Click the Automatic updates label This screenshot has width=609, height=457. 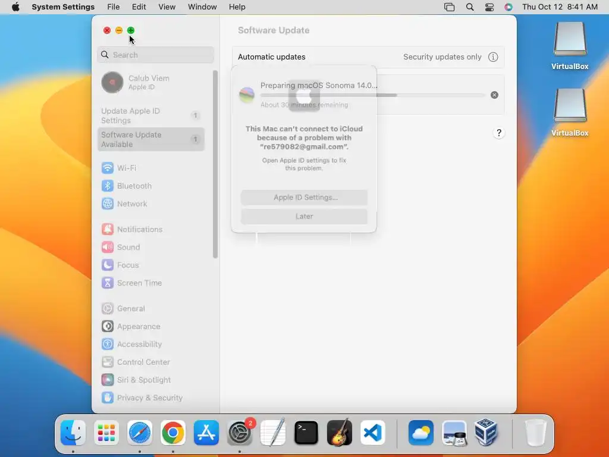(271, 57)
